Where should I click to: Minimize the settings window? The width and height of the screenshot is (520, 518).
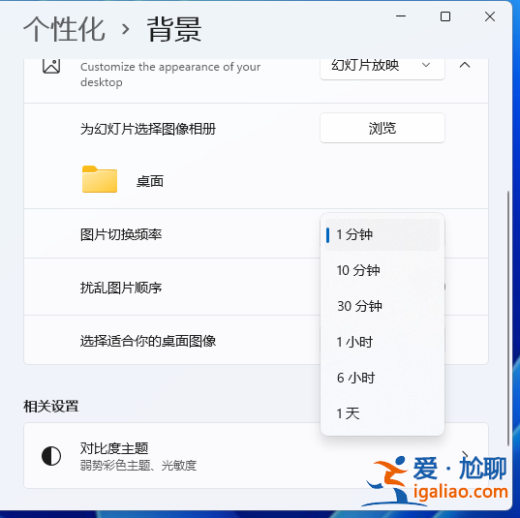401,16
